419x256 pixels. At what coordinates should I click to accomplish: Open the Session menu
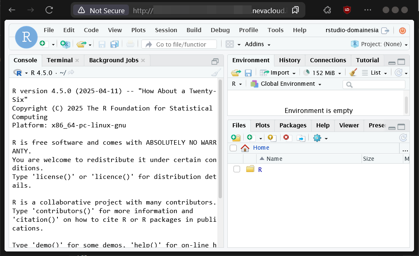coord(166,30)
